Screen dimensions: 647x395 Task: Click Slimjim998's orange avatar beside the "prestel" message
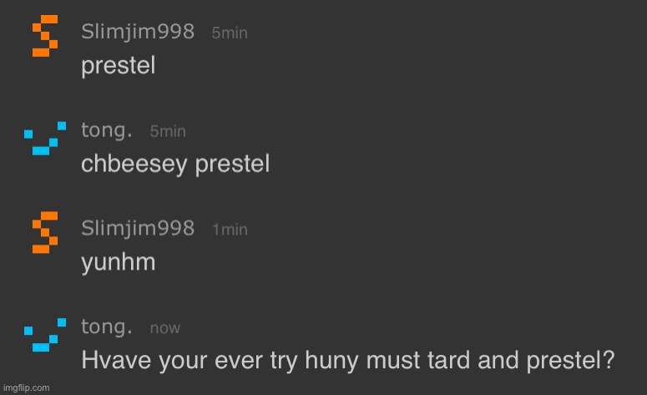pyautogui.click(x=44, y=36)
